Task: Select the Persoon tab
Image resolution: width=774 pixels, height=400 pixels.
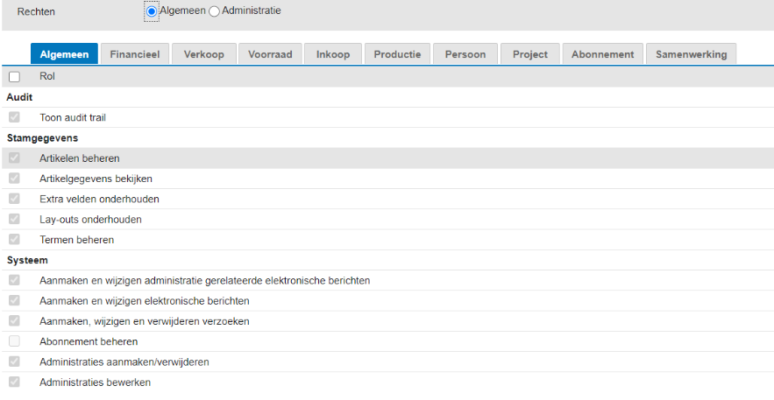Action: pyautogui.click(x=465, y=54)
